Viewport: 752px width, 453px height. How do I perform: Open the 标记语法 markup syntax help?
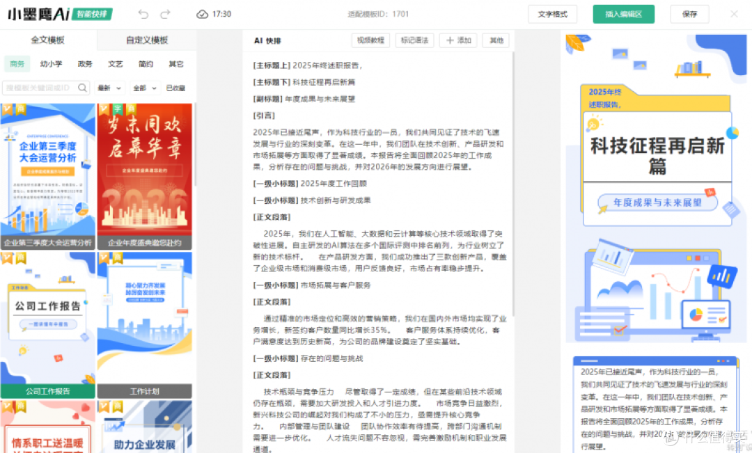click(x=414, y=40)
